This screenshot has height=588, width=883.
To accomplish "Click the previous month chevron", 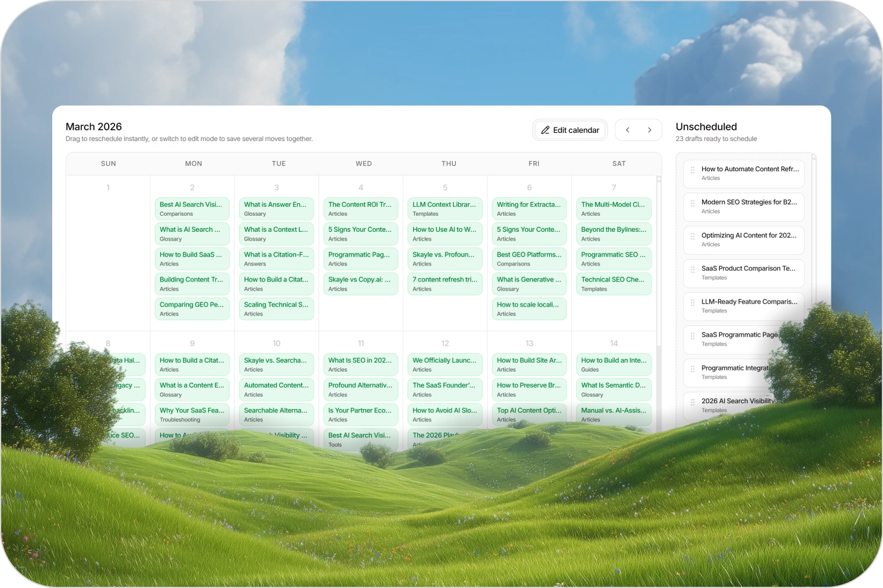I will [x=627, y=130].
